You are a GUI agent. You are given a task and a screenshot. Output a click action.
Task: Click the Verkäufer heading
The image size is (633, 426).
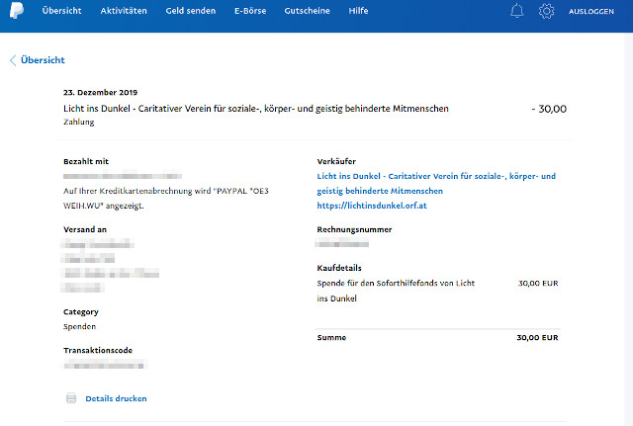[336, 161]
